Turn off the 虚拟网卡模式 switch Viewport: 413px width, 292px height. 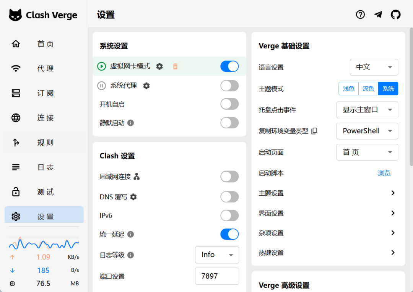coord(229,67)
